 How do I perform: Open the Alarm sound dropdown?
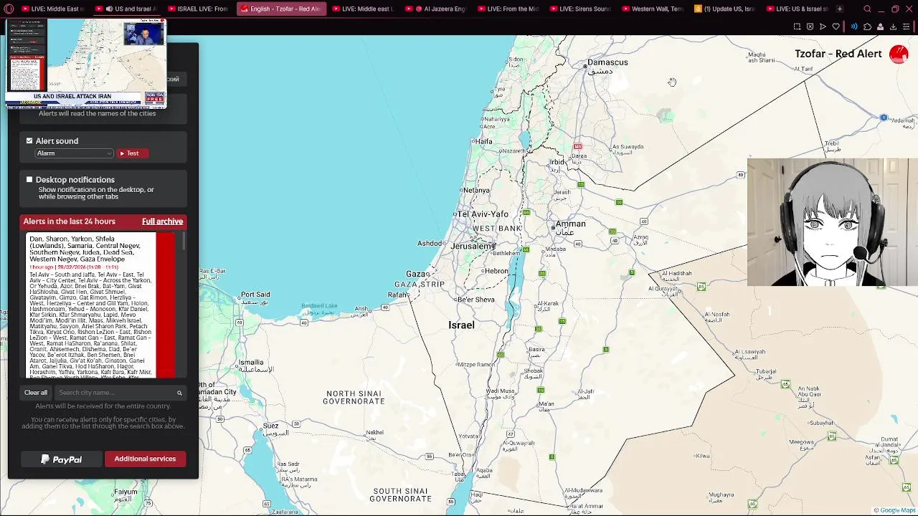75,153
